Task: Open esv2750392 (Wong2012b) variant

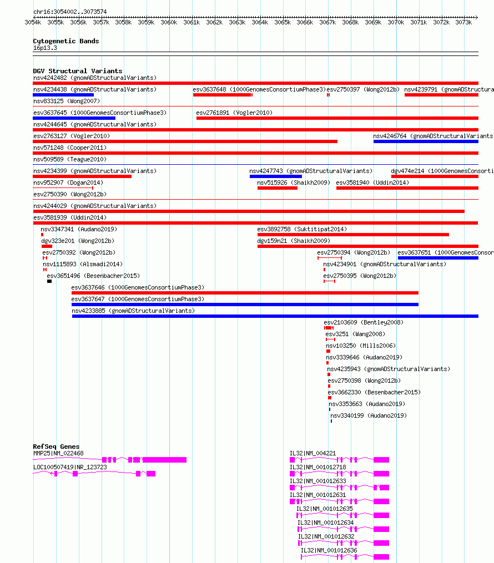Action: coord(79,253)
